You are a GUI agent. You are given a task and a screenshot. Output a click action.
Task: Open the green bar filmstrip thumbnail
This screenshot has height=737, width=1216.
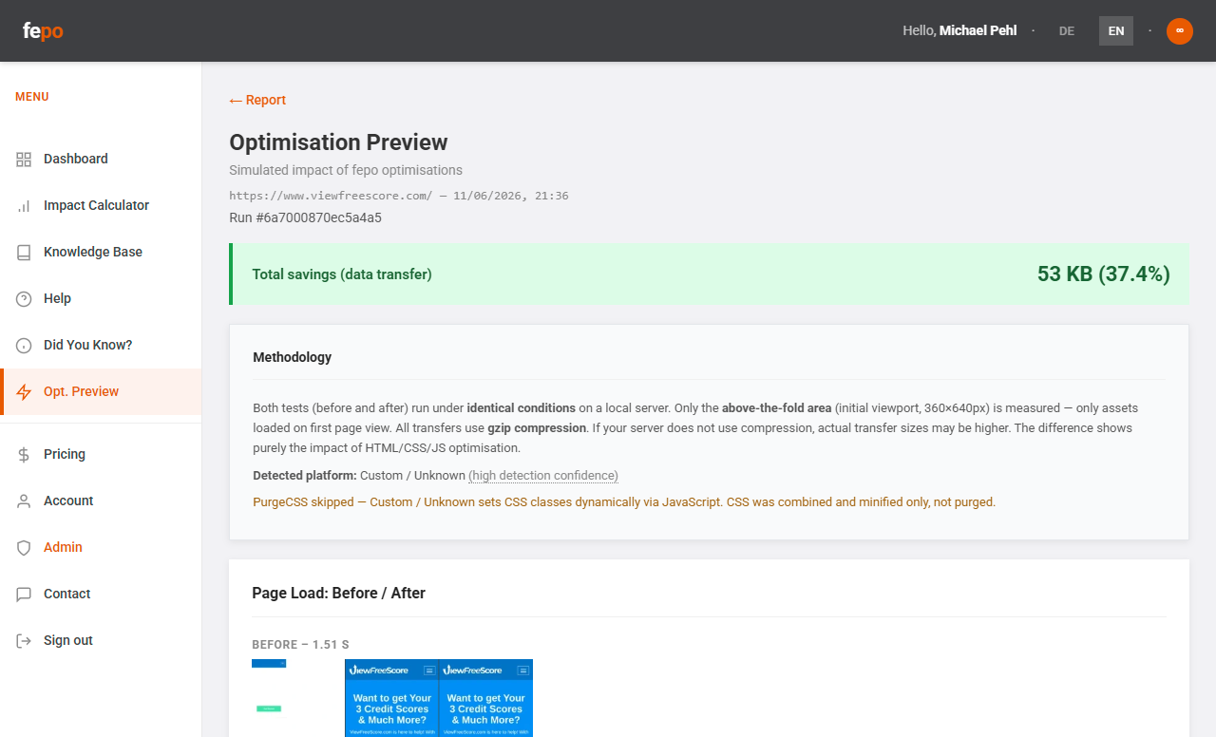click(x=269, y=709)
